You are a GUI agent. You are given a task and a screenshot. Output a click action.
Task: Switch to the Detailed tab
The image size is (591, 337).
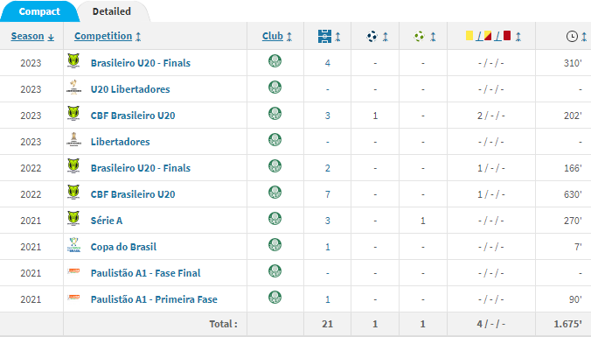[112, 11]
